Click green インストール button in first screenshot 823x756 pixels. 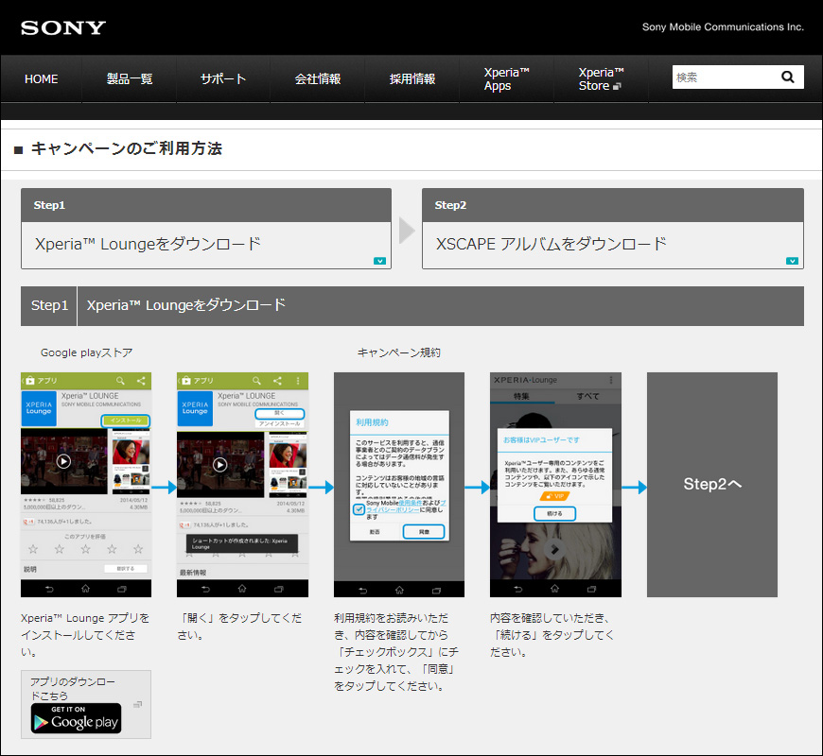click(126, 421)
